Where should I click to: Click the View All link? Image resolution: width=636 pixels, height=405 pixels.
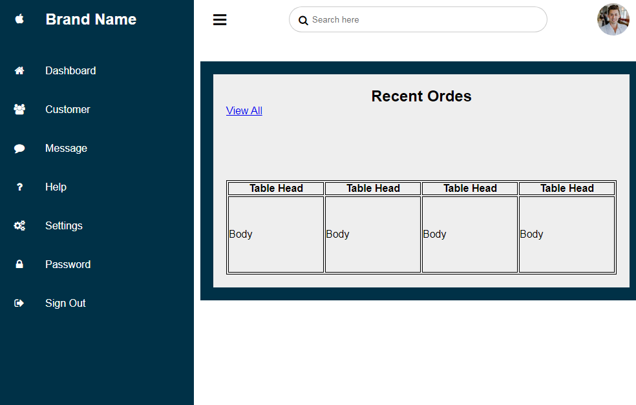click(244, 110)
